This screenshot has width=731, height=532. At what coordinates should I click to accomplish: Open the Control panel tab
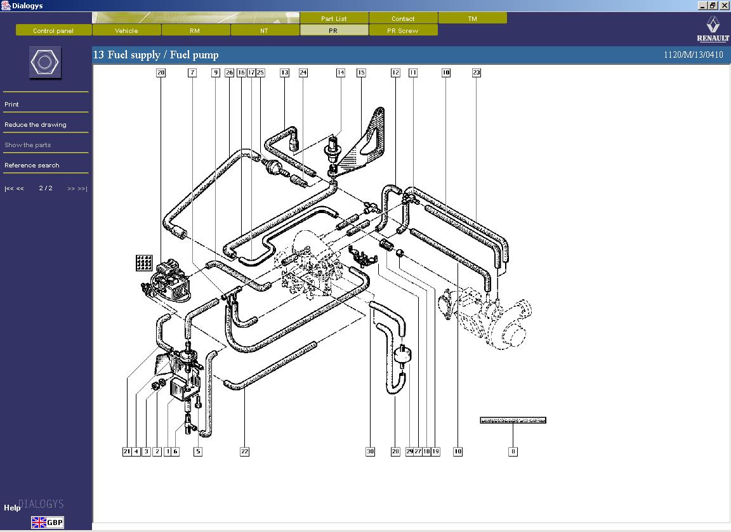point(53,30)
